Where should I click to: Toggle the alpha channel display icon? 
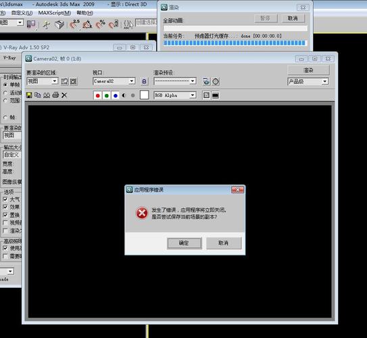tap(124, 95)
